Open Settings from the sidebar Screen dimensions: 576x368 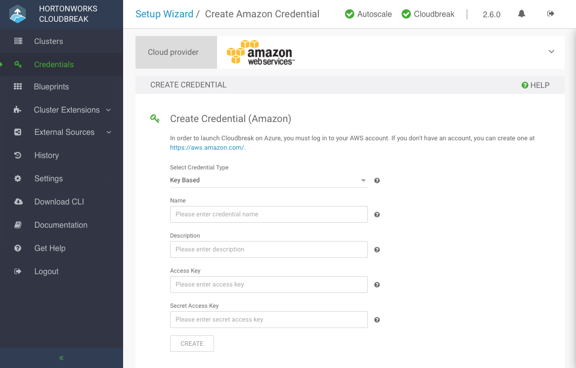point(48,178)
